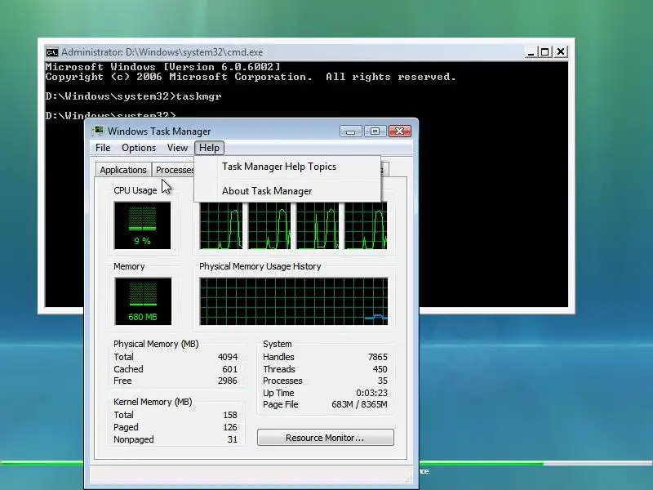The width and height of the screenshot is (653, 490).
Task: Click the Microsoft Windows Version line in cmd
Action: 162,67
